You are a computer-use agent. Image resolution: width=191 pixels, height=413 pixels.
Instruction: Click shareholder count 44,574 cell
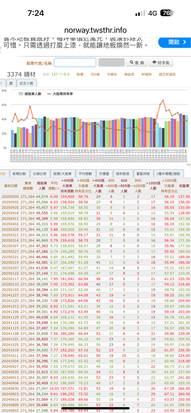pos(42,197)
